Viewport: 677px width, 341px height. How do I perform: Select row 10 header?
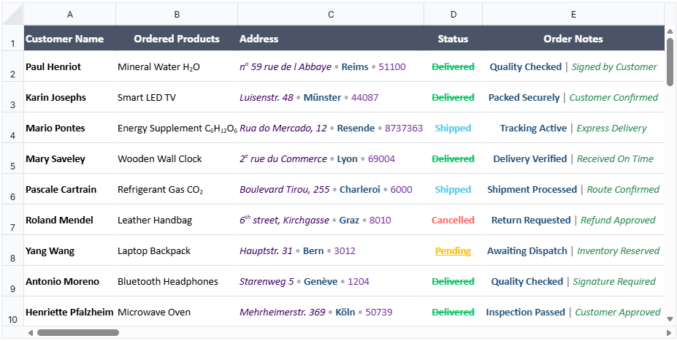[x=13, y=311]
